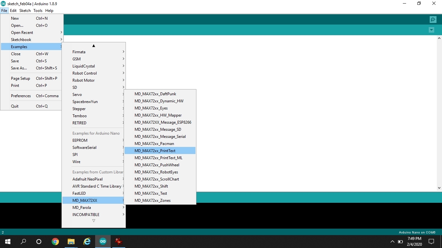The width and height of the screenshot is (442, 248).
Task: Select the MD_MAX72XX library entry
Action: [x=94, y=201]
